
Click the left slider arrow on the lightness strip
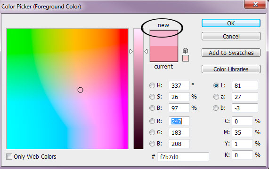(x=131, y=51)
